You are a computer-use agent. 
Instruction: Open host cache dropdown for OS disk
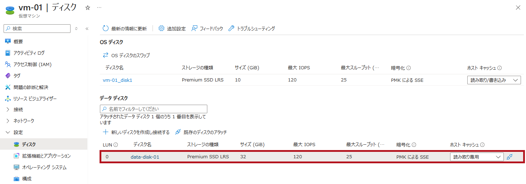[x=494, y=80]
